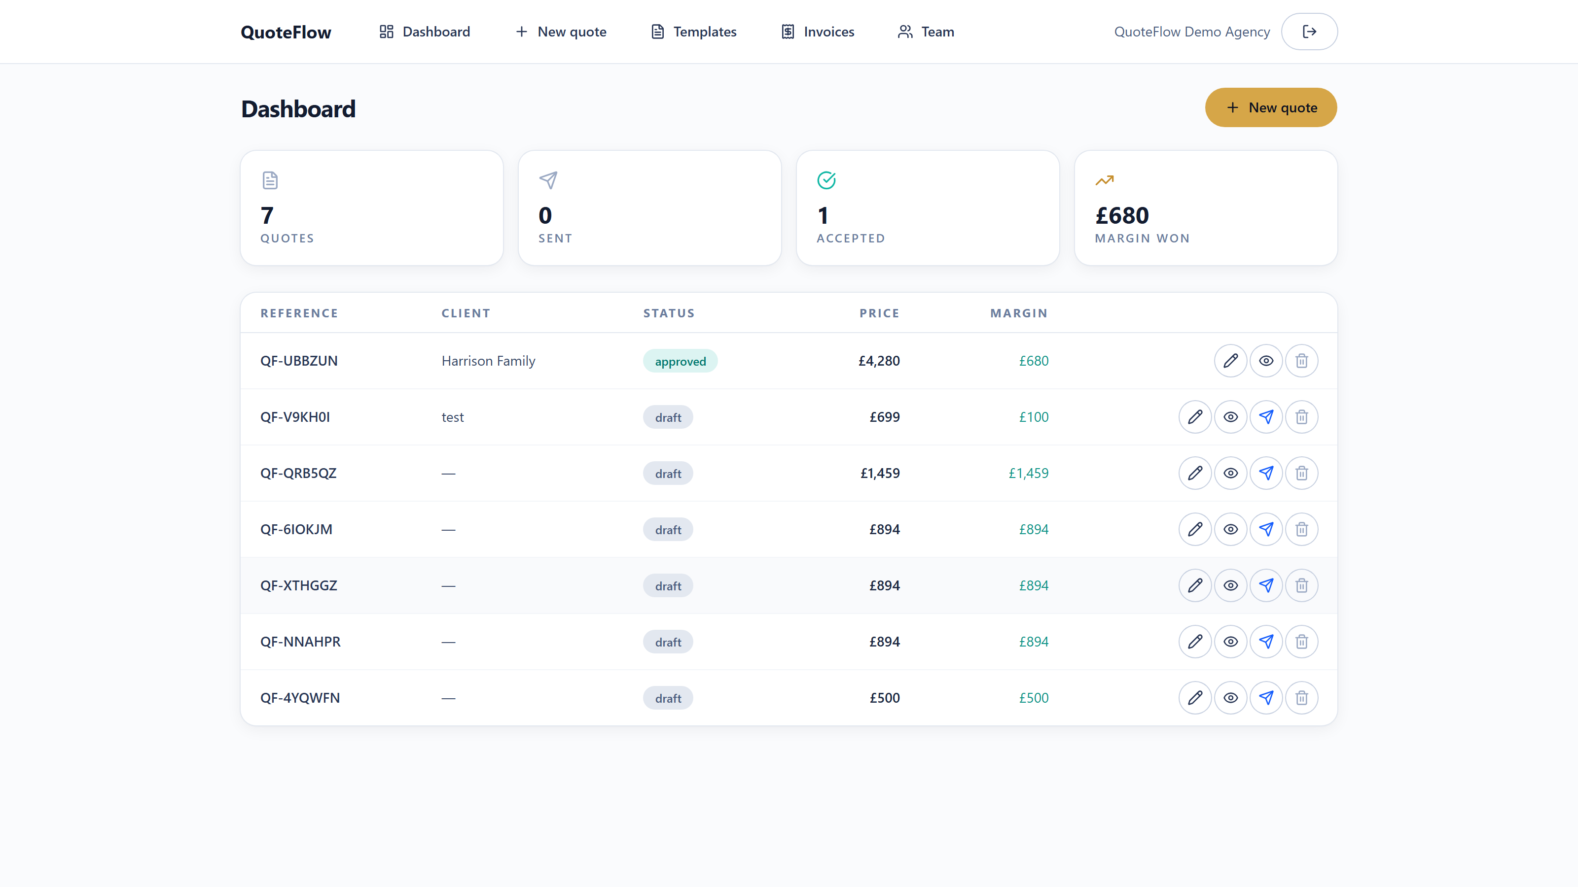Send quote QF-XTHGGZ with paper plane
The width and height of the screenshot is (1578, 887).
coord(1265,586)
